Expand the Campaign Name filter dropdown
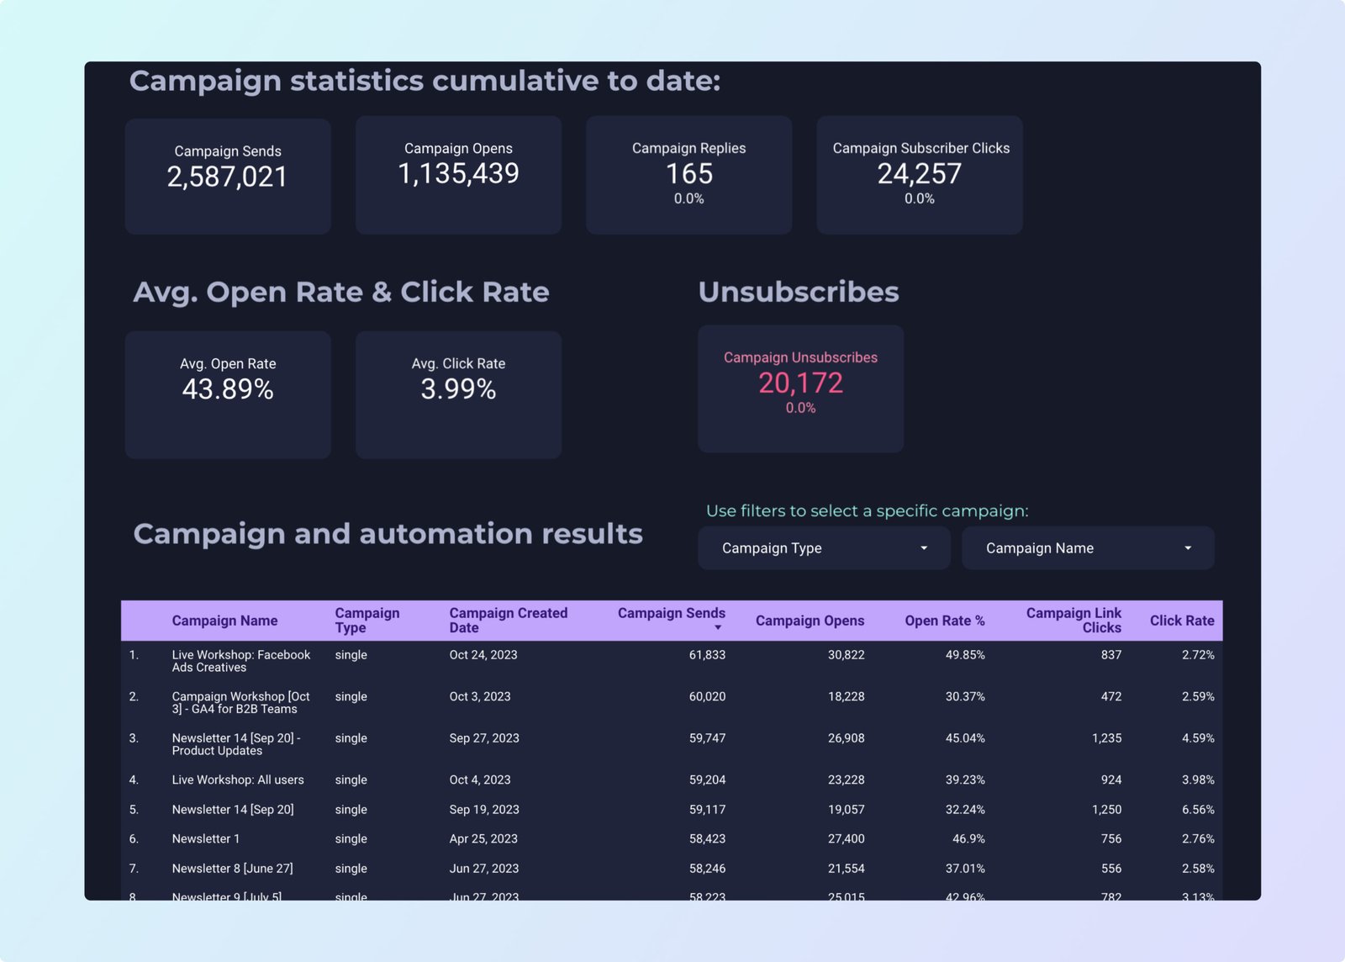The width and height of the screenshot is (1345, 962). pyautogui.click(x=1086, y=548)
